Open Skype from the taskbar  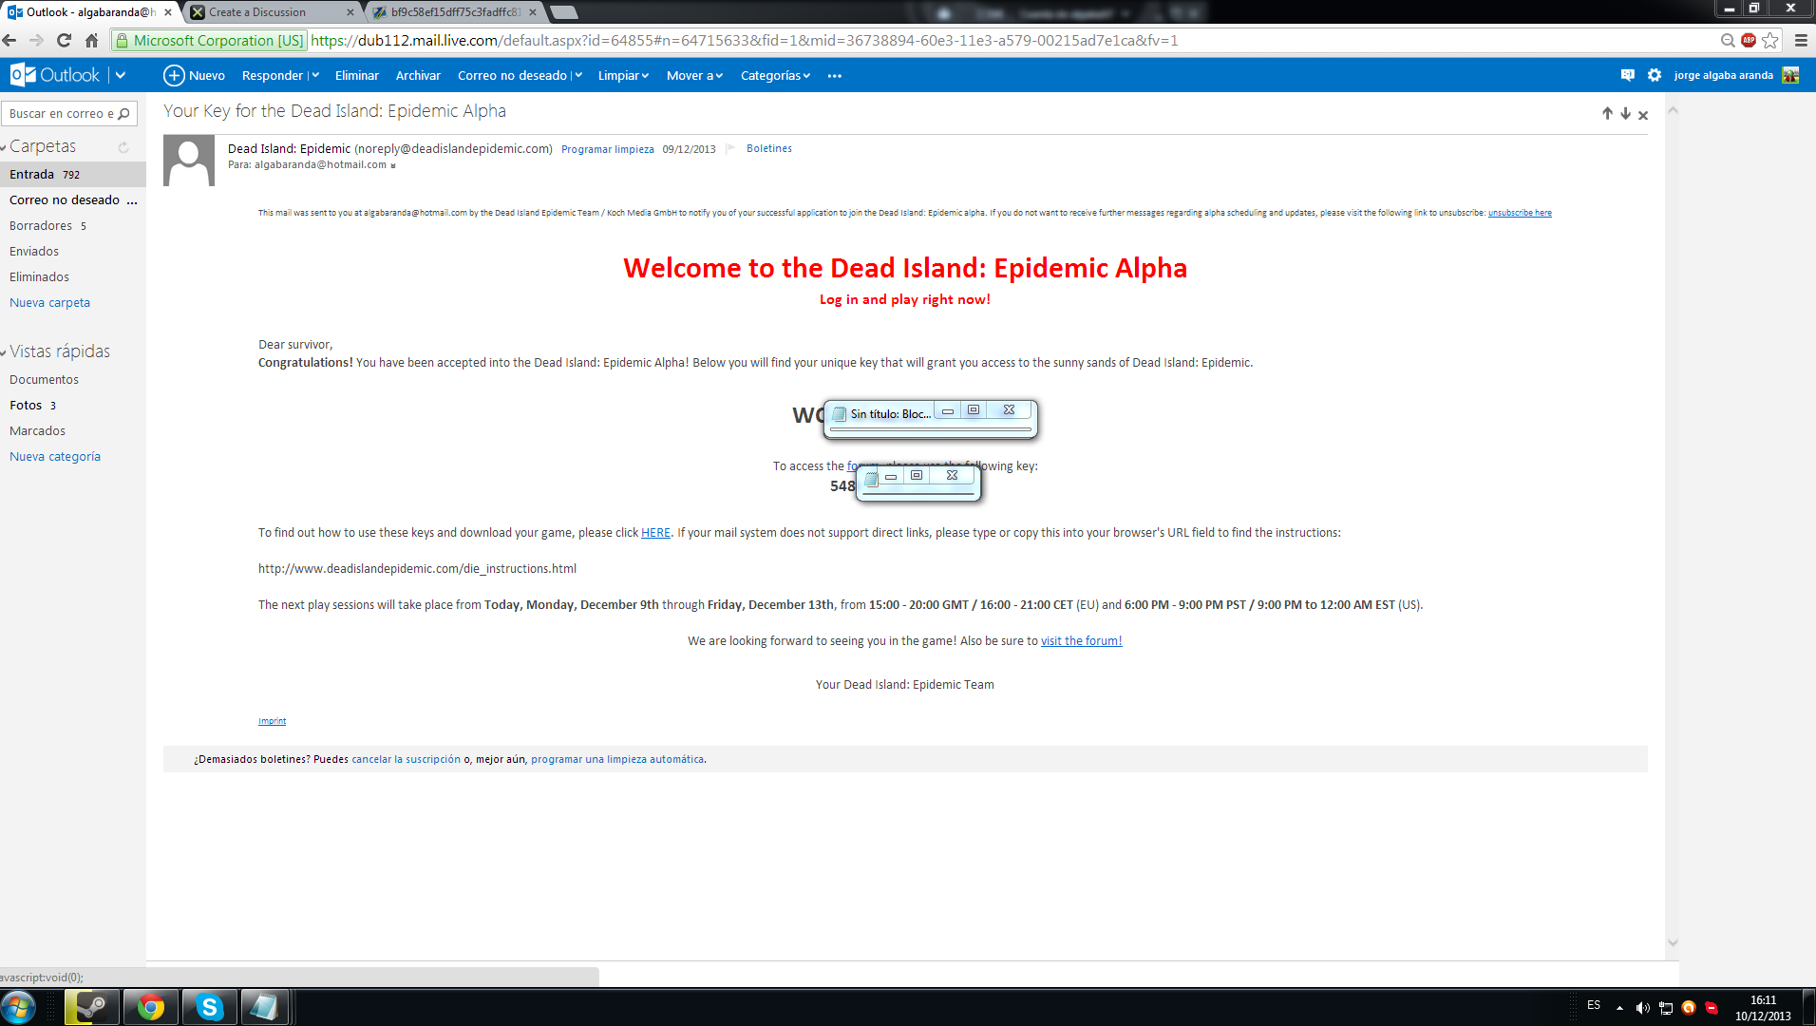209,1007
